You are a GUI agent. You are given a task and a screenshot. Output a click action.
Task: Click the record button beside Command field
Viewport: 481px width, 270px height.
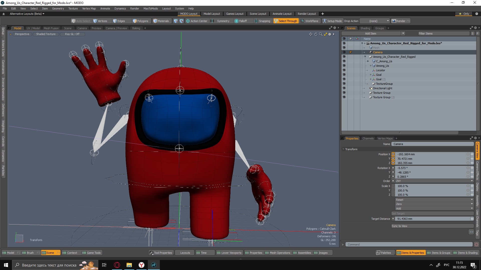point(476,244)
